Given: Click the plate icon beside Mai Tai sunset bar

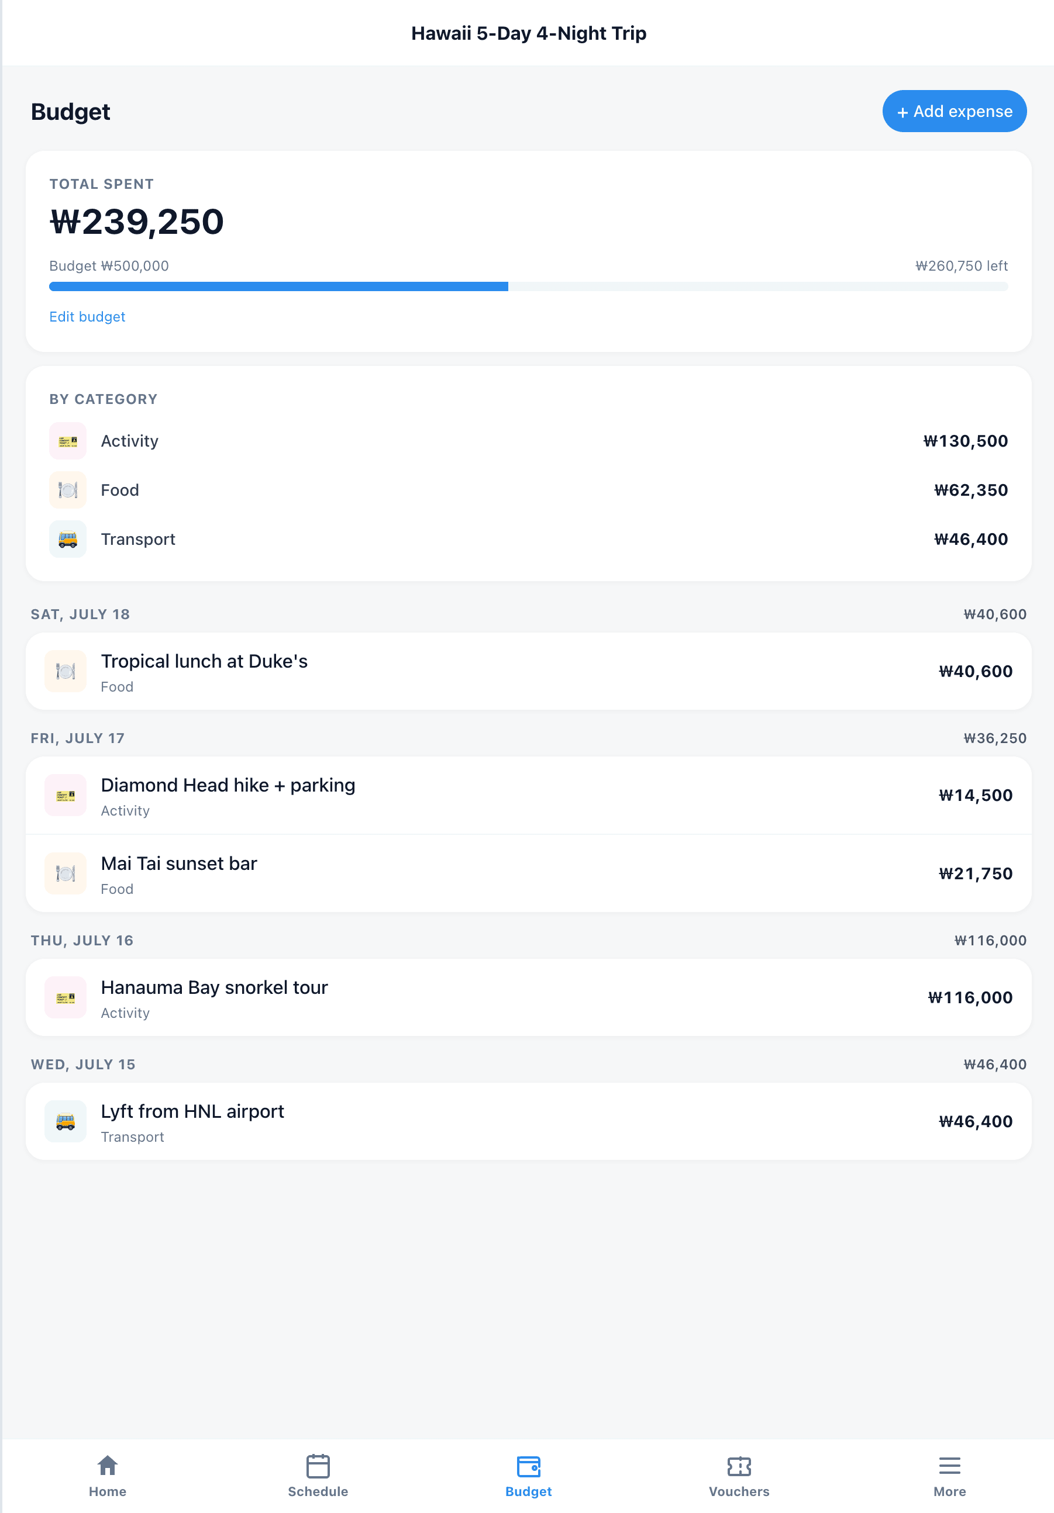Looking at the screenshot, I should tap(64, 873).
